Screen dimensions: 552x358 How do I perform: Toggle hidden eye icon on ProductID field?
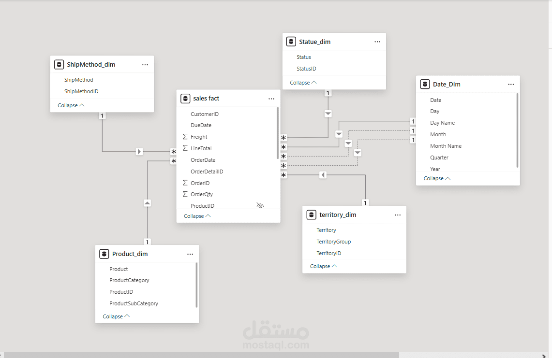coord(260,206)
